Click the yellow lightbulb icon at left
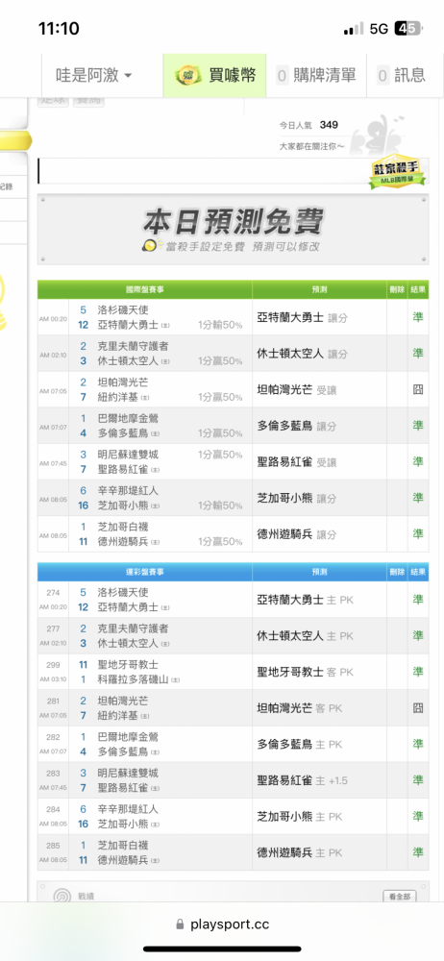The width and height of the screenshot is (444, 961). pos(4,302)
